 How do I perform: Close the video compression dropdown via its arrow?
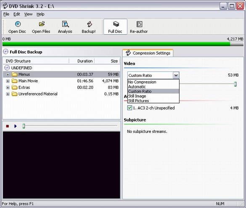[x=176, y=75]
